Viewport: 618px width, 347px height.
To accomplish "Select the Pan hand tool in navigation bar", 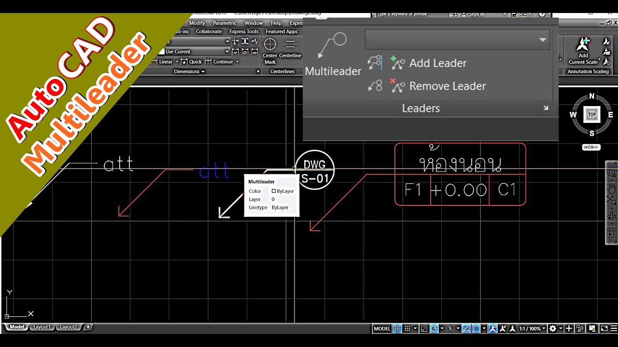I will point(611,188).
